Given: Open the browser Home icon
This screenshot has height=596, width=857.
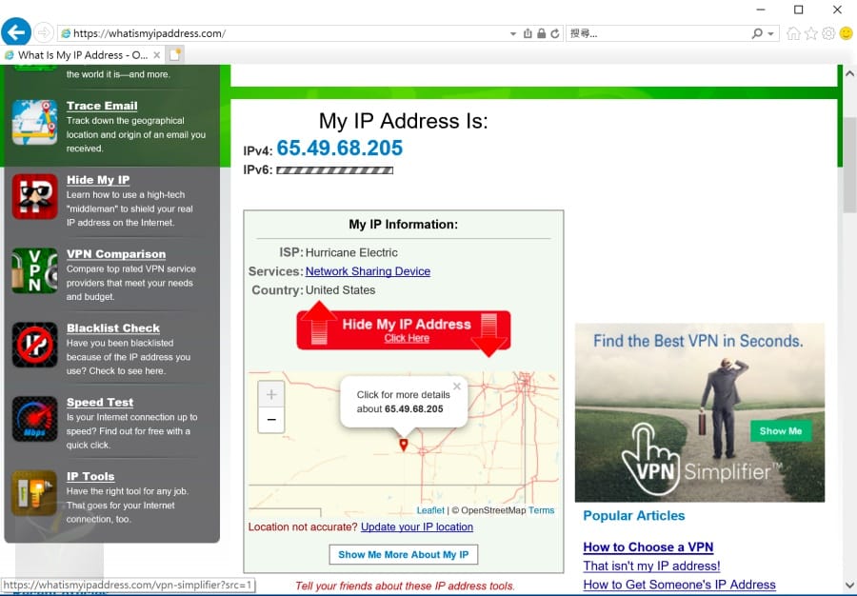Looking at the screenshot, I should pos(793,33).
